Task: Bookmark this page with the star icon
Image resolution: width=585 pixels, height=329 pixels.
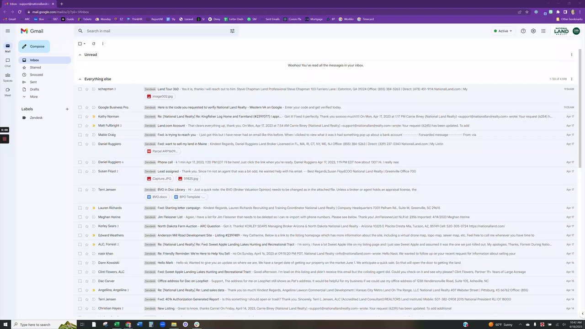Action: click(527, 12)
